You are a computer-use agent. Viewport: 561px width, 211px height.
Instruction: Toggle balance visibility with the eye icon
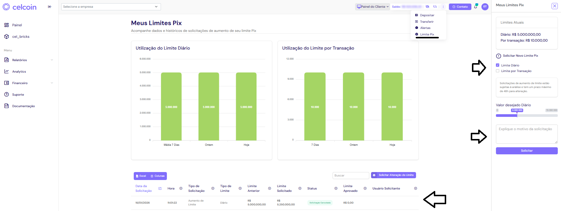pos(427,7)
